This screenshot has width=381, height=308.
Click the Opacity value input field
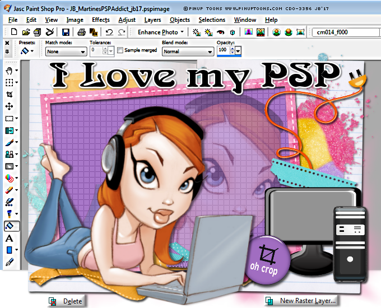(x=222, y=50)
